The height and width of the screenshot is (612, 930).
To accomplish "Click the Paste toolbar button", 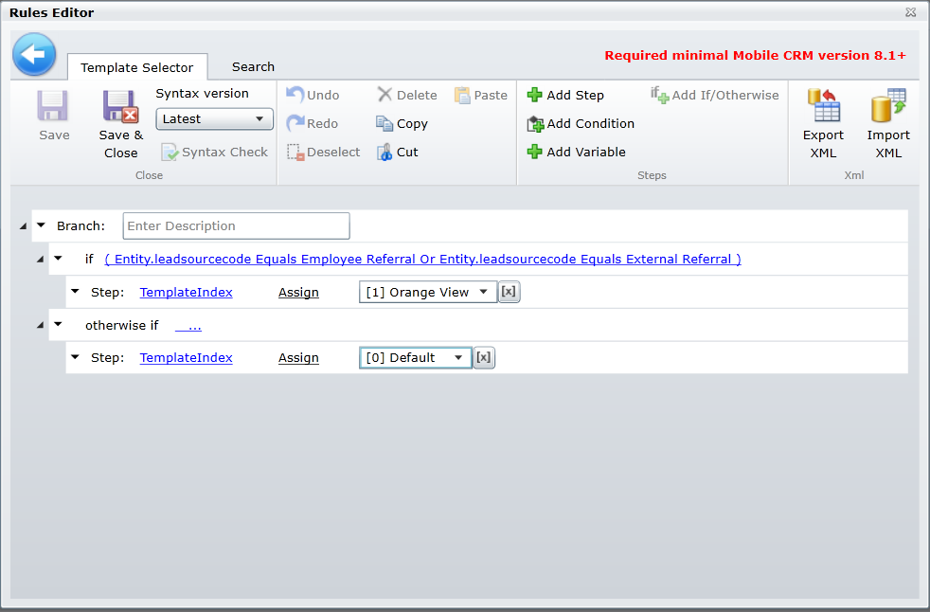I will coord(481,95).
